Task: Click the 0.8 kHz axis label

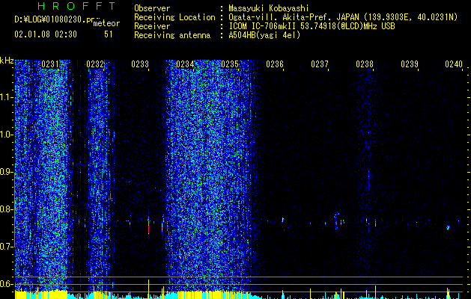Action: click(6, 209)
